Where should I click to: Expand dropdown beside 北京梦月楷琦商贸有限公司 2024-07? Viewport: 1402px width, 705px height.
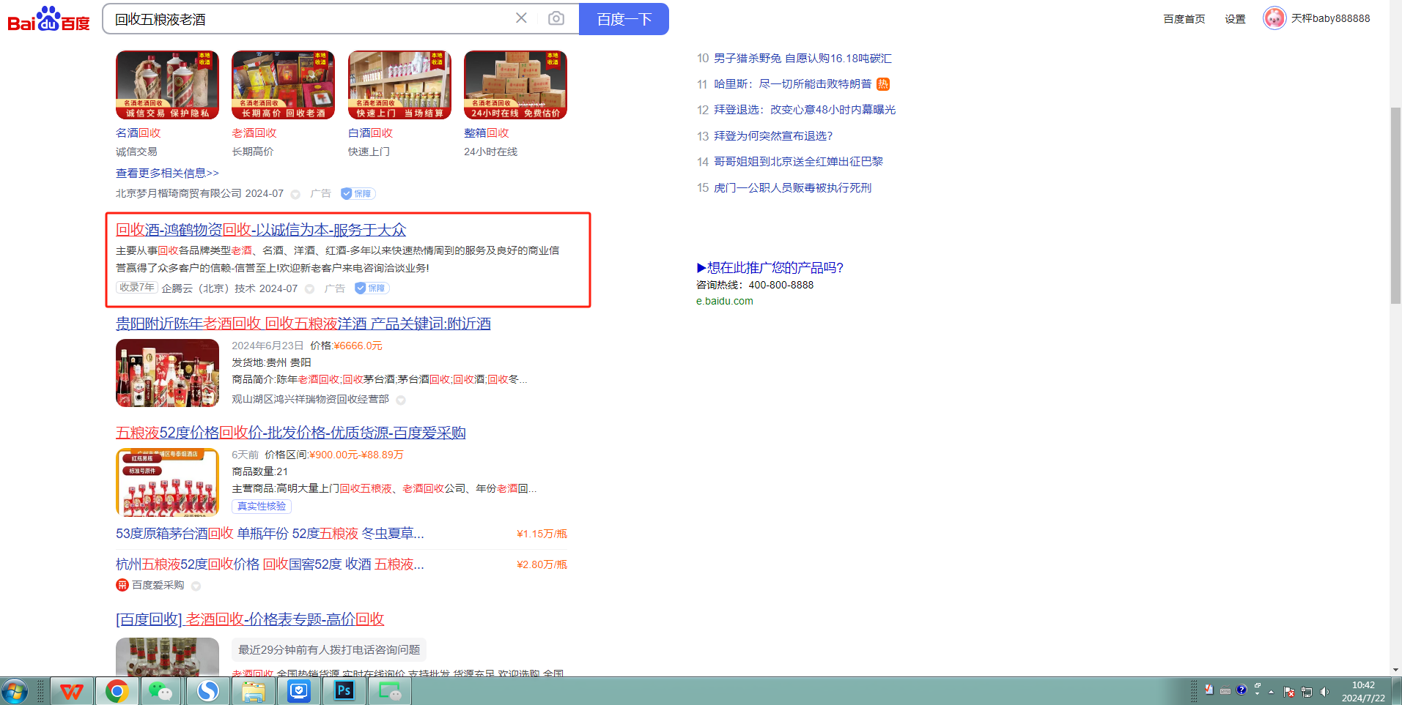pos(295,195)
